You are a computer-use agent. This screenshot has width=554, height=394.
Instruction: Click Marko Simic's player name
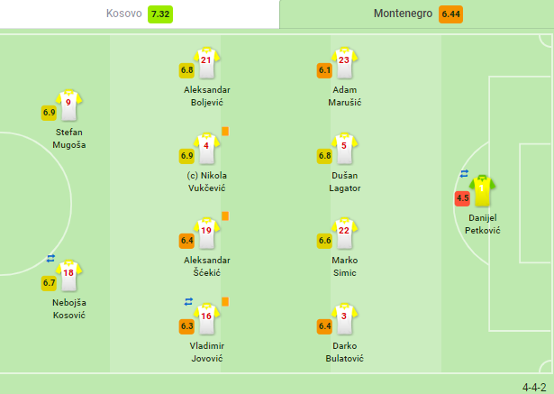coord(344,266)
